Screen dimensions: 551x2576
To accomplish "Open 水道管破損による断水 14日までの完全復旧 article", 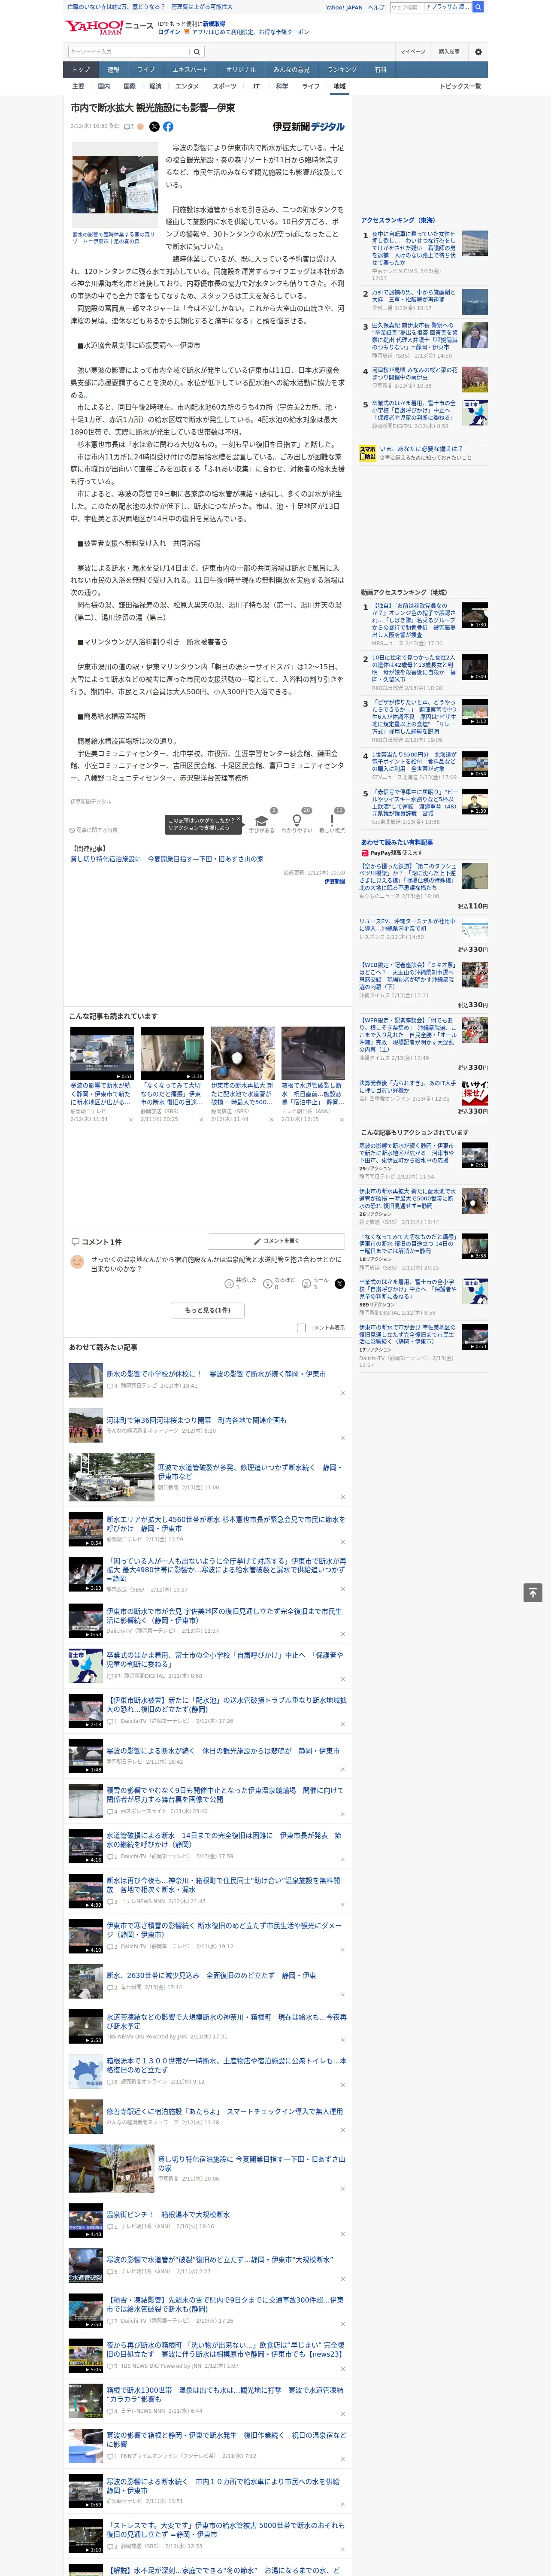I will pyautogui.click(x=224, y=1840).
